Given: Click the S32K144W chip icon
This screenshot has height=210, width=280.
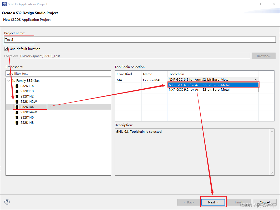Looking at the screenshot, I should pos(17,112).
